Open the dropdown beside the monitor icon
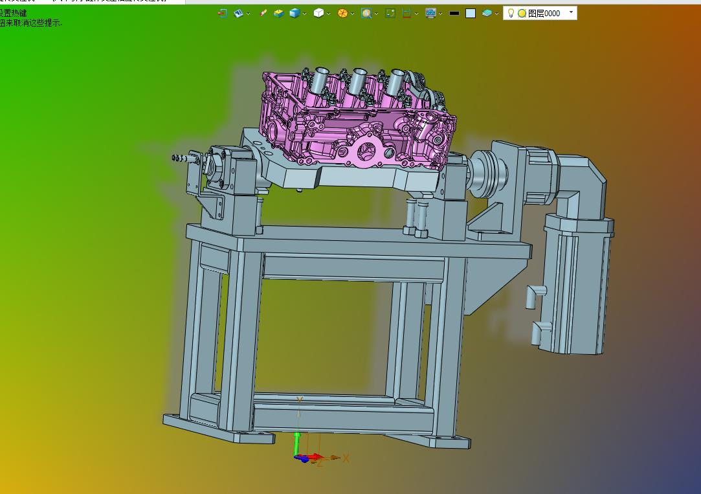 440,14
